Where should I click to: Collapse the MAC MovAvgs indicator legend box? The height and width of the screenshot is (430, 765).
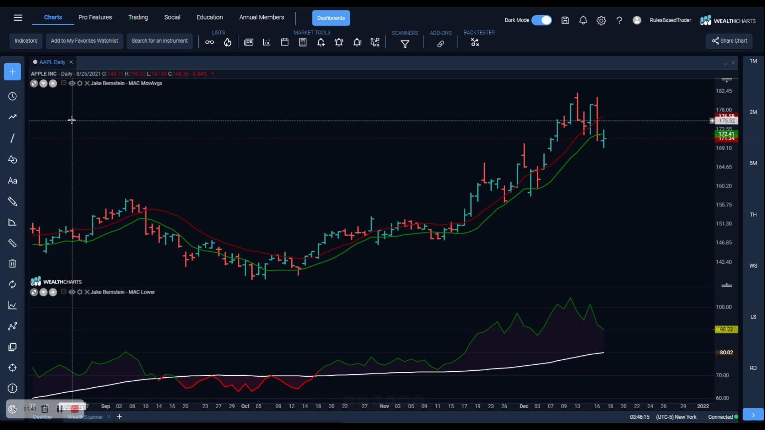coord(63,83)
